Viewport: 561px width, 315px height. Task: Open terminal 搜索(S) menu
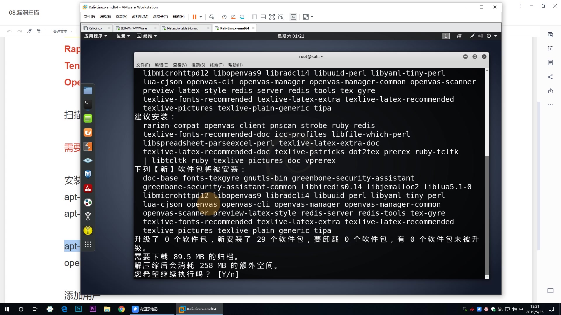[198, 65]
